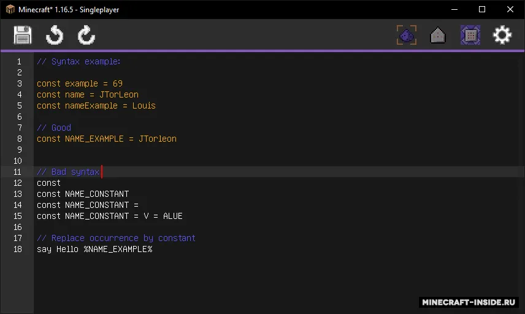Image resolution: width=525 pixels, height=314 pixels.
Task: Click empty line 2 in editor
Action: click(279, 72)
